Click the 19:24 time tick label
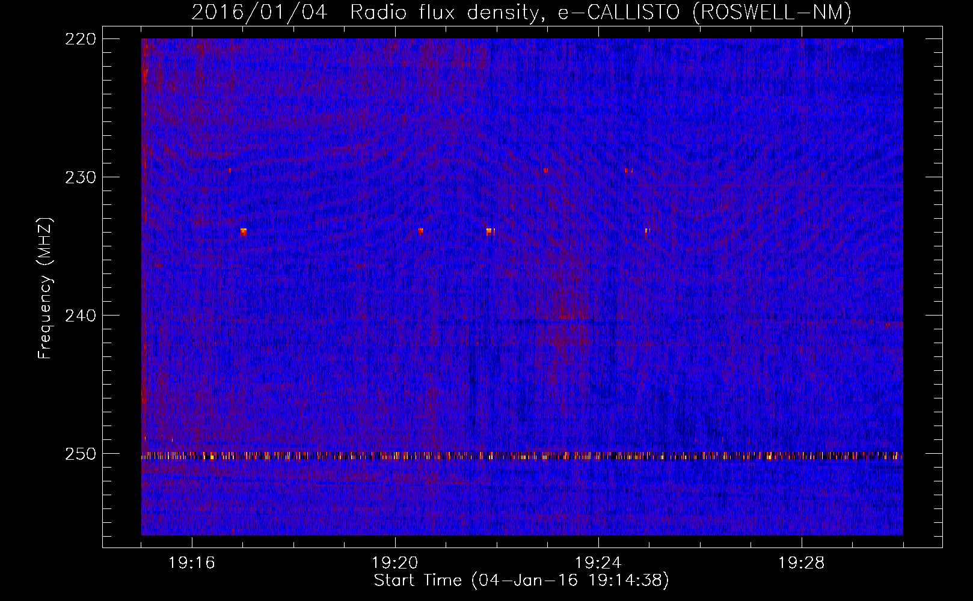 tap(598, 563)
